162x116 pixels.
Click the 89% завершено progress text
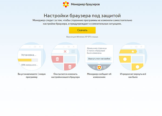point(29,65)
